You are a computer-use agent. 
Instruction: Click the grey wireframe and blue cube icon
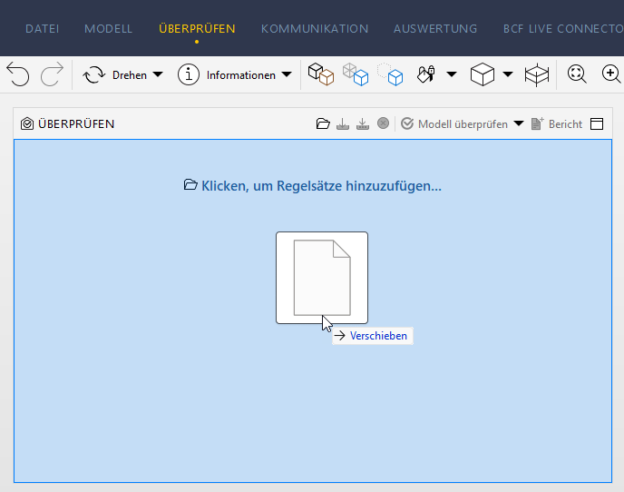point(356,74)
